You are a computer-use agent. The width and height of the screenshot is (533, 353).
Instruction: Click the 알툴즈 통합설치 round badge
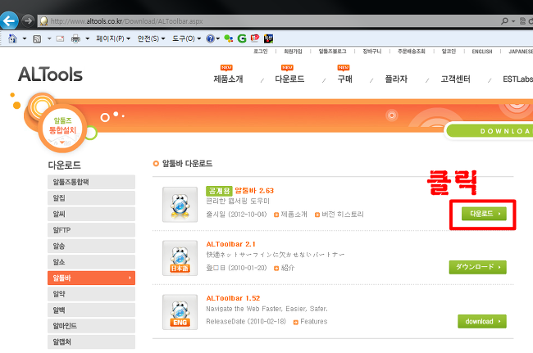pyautogui.click(x=62, y=129)
